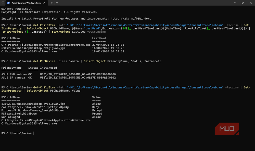Image resolution: width=255 pixels, height=151 pixels.
Task: Restore down the terminal window
Action: tap(243, 3)
